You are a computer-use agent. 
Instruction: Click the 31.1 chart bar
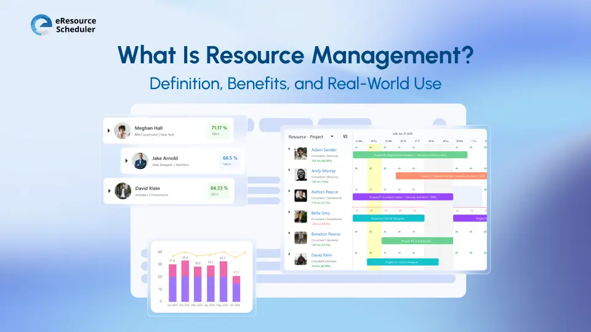pos(211,283)
